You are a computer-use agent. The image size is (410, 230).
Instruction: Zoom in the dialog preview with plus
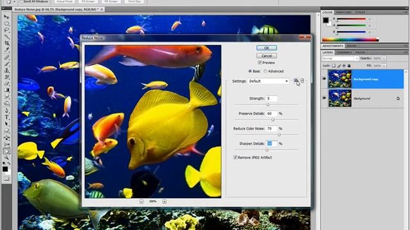click(x=165, y=202)
